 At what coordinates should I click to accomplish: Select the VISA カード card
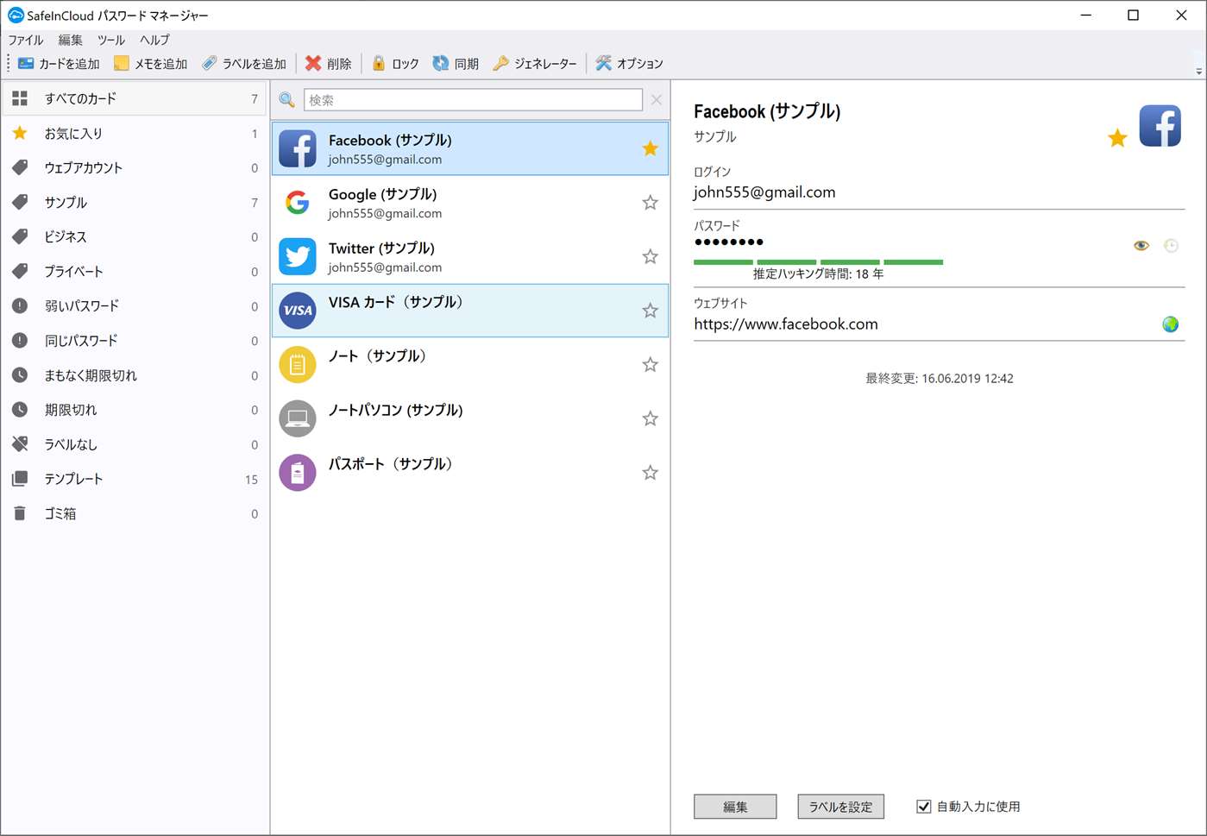click(x=470, y=311)
